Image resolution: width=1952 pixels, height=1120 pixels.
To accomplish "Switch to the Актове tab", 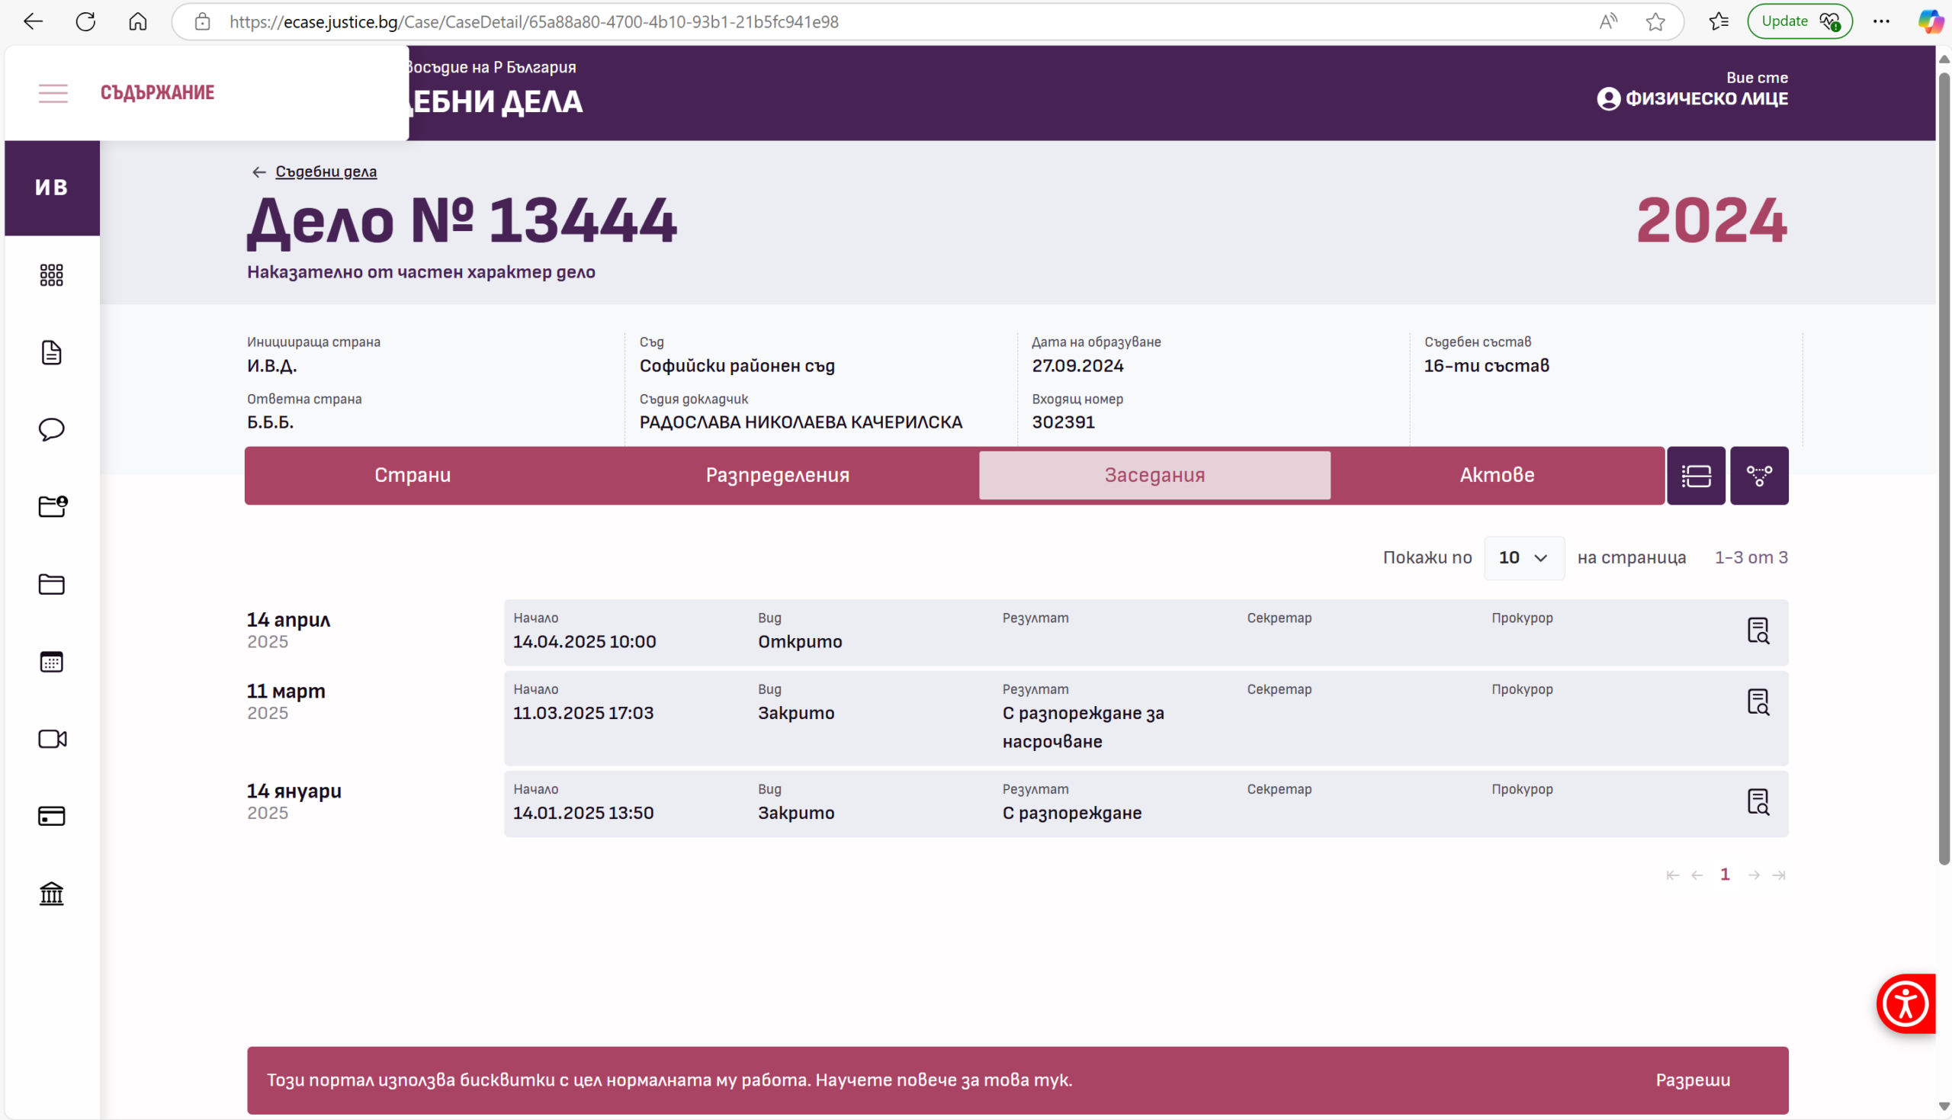I will click(x=1496, y=476).
